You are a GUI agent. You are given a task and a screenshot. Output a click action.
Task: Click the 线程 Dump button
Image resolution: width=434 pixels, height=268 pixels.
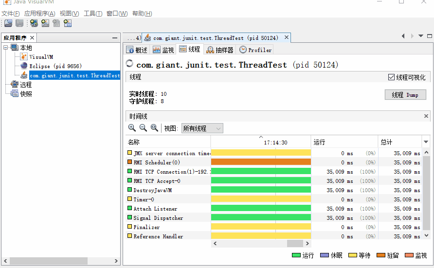click(405, 95)
